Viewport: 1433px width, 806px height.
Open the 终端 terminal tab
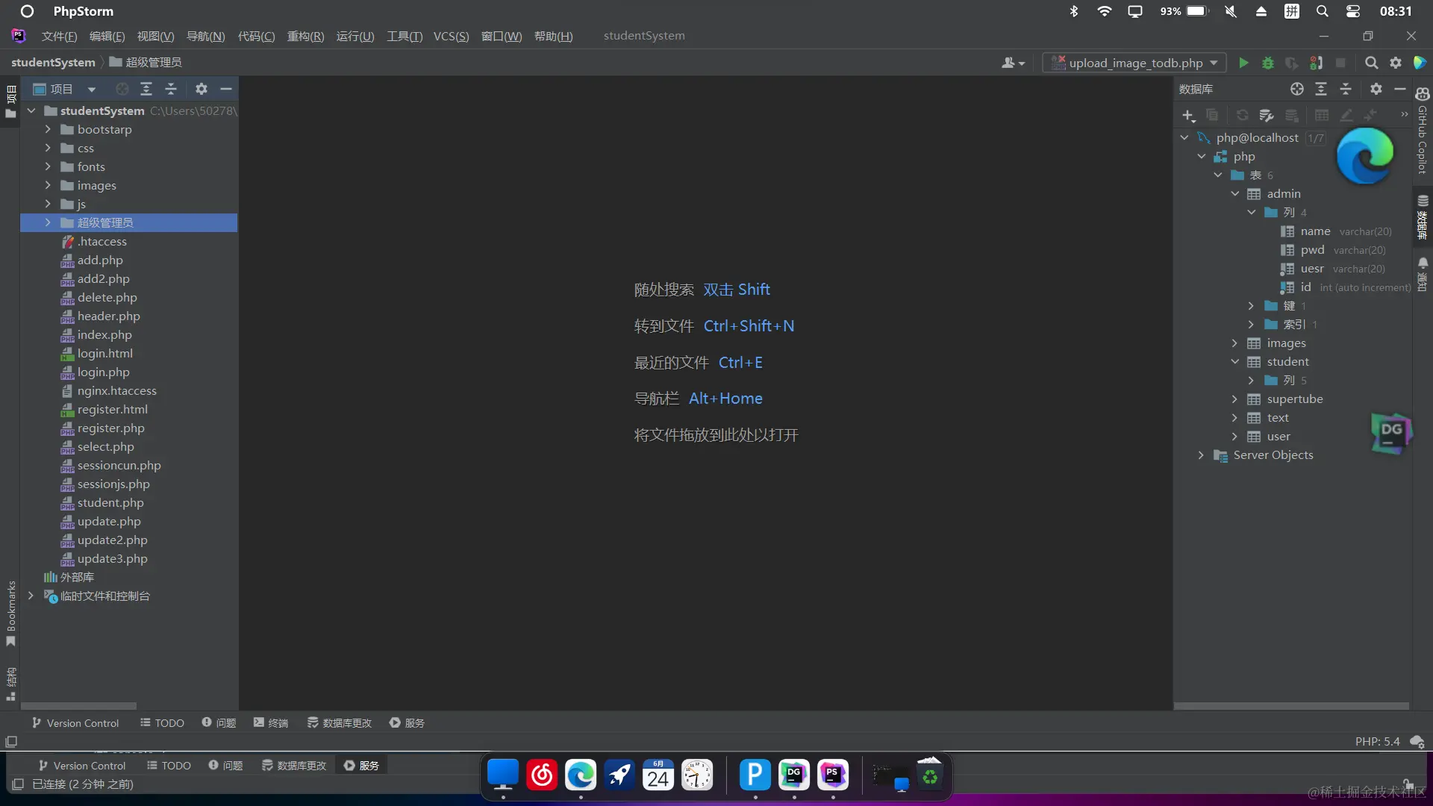click(270, 723)
